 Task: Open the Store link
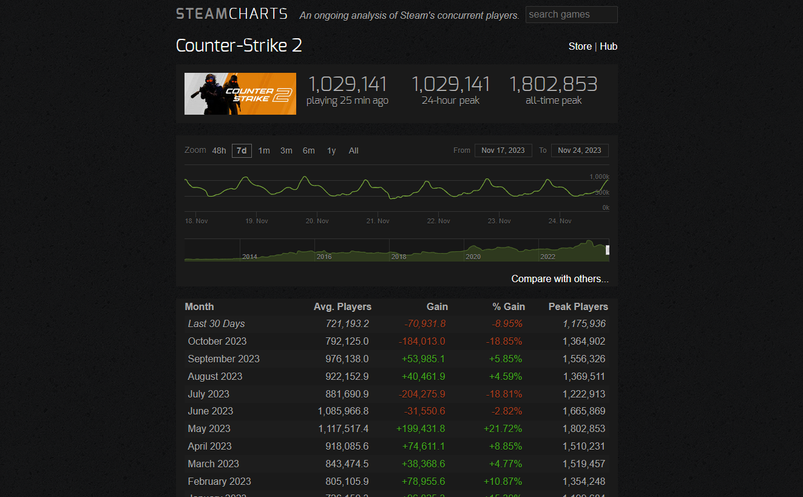[x=580, y=46]
